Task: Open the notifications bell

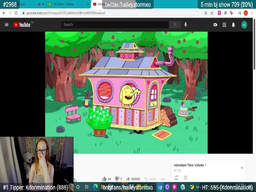Action: [x=234, y=25]
